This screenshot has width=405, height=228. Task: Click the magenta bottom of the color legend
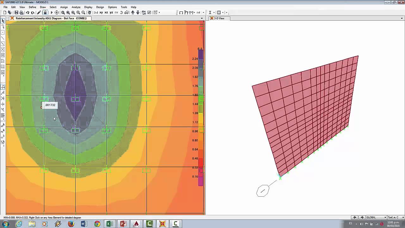pyautogui.click(x=201, y=181)
